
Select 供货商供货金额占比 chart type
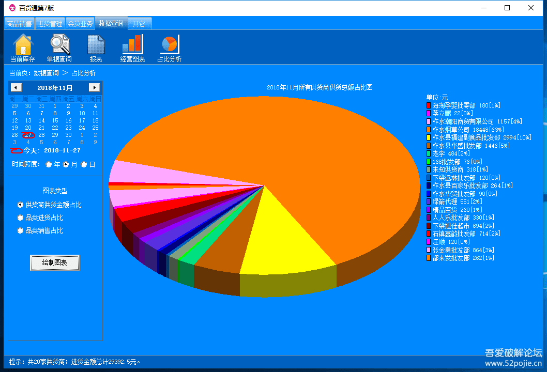point(21,205)
